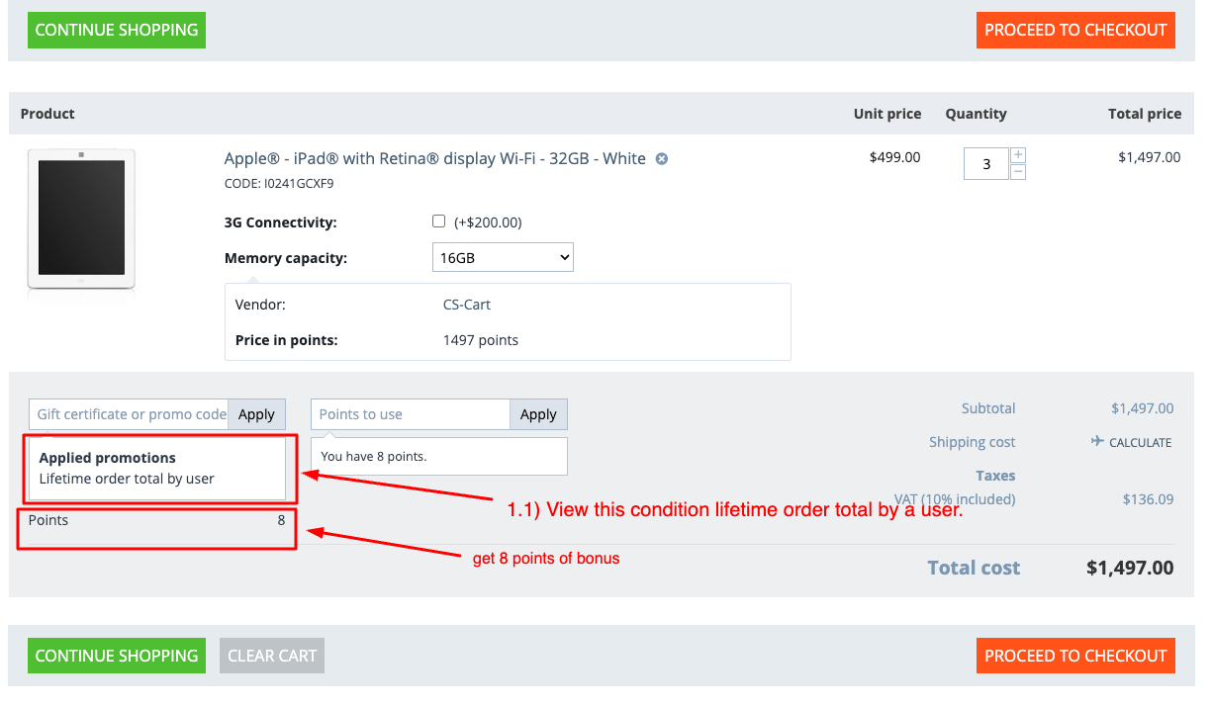The width and height of the screenshot is (1212, 709).
Task: Click Calculate shipping cost link
Action: click(x=1140, y=443)
